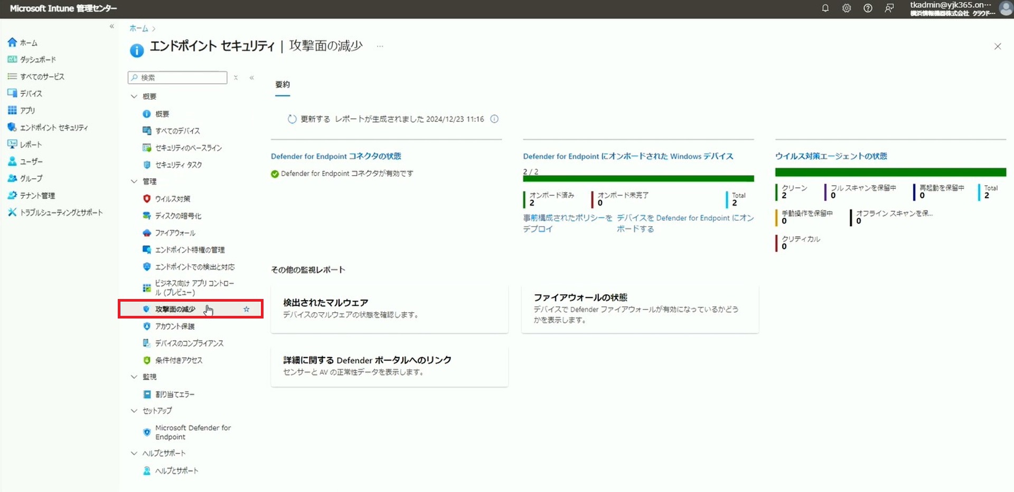Screen dimensions: 1014x492
Task: Open セキュリティ タスク in the submenu
Action: click(x=172, y=165)
